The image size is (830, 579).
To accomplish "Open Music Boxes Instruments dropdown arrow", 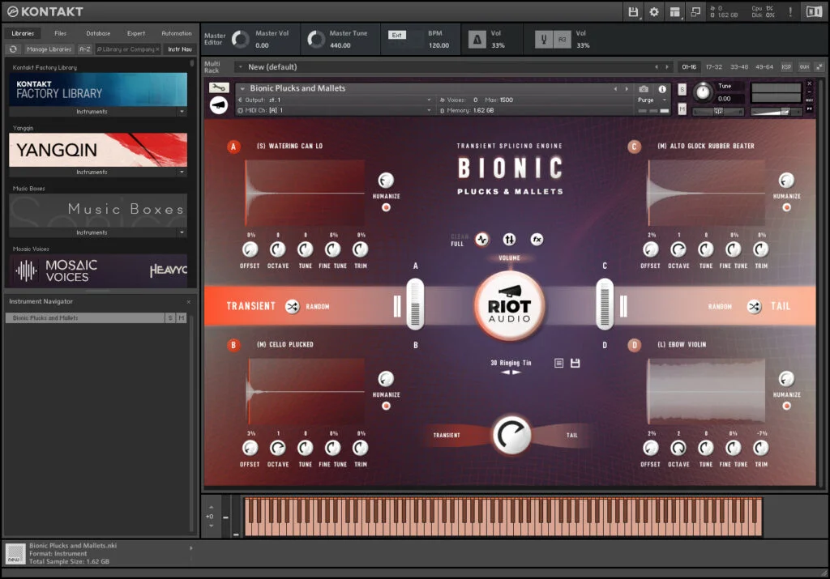I will [x=182, y=232].
